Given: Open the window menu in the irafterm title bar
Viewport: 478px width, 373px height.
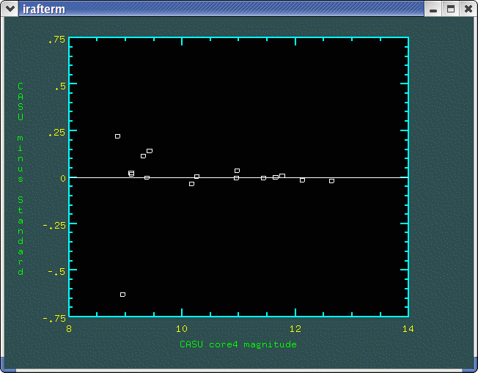Looking at the screenshot, I should [10, 9].
